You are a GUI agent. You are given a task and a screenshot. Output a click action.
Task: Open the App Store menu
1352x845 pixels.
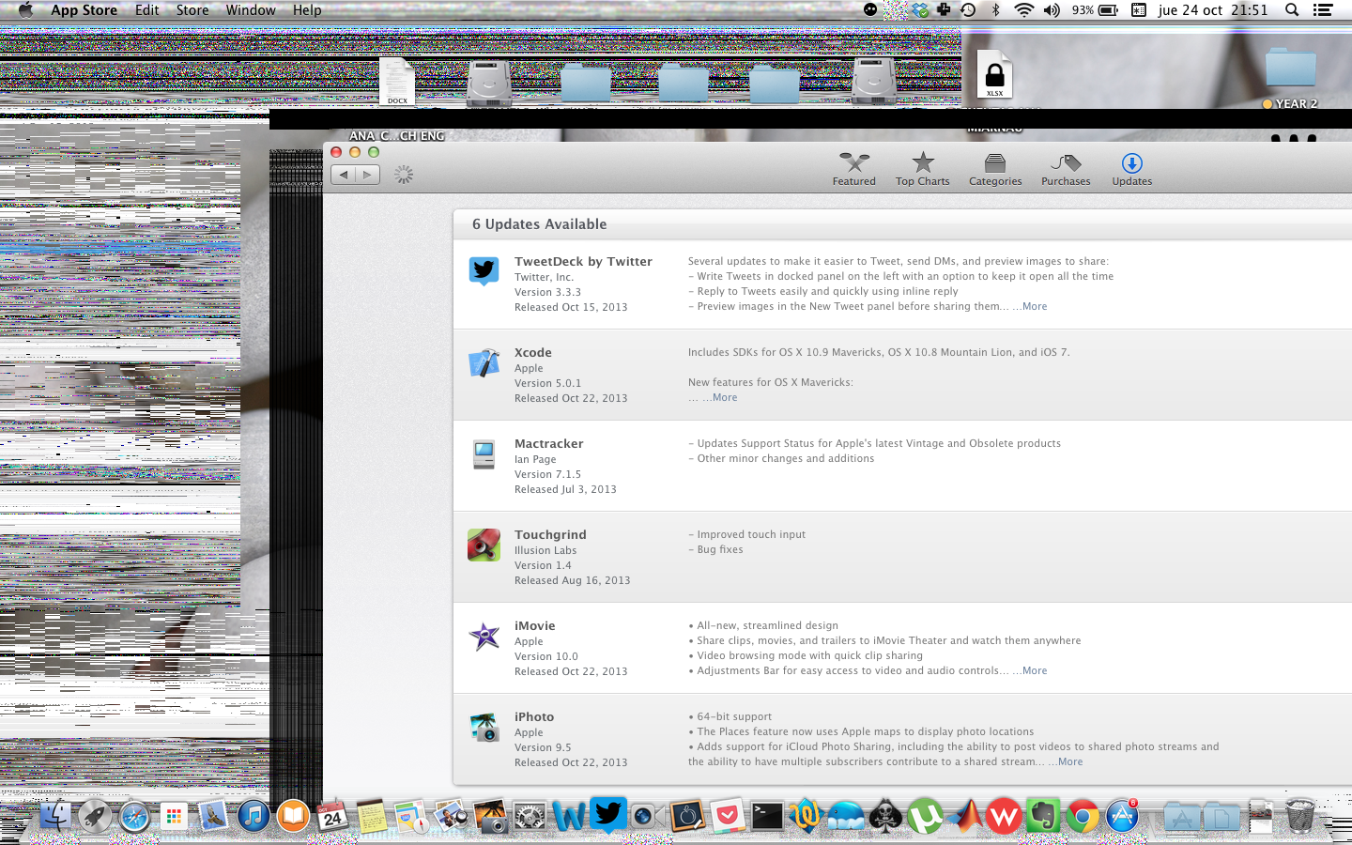84,9
